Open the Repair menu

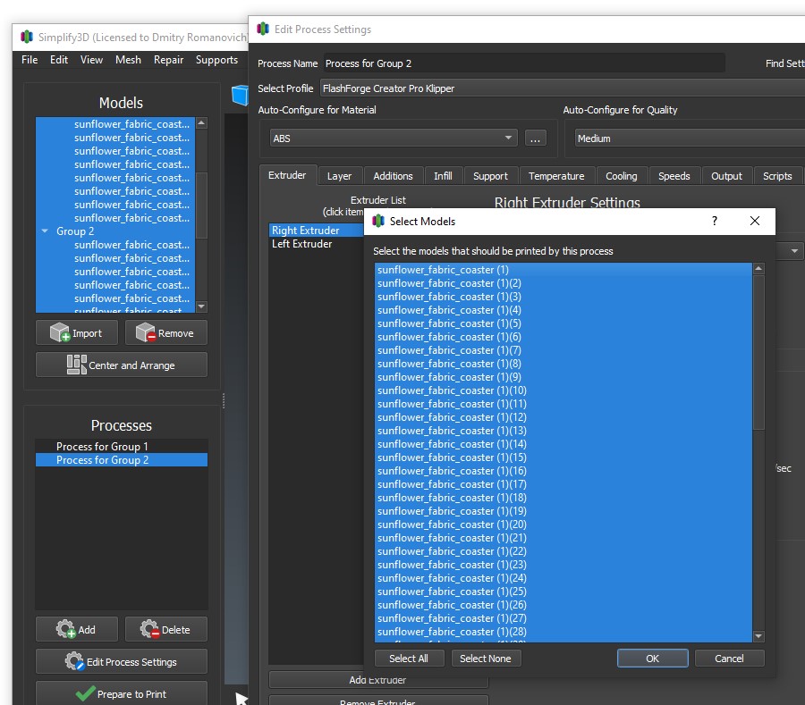pos(168,60)
